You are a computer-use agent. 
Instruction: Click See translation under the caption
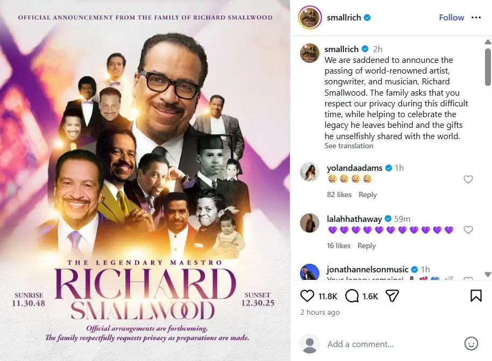coord(348,146)
